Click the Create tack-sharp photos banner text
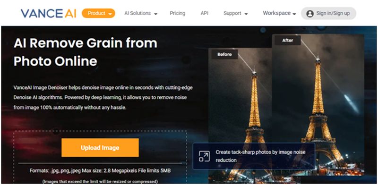Screen dimensions: 378x185 point(260,156)
